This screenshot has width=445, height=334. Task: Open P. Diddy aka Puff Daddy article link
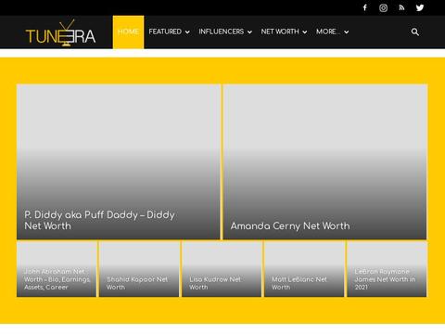(99, 220)
